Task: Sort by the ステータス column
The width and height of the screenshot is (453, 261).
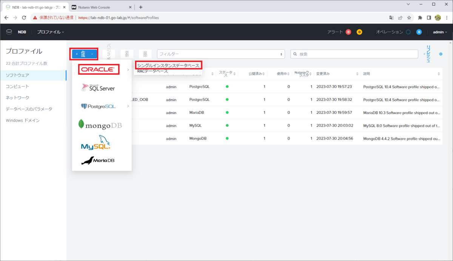Action: coord(227,73)
